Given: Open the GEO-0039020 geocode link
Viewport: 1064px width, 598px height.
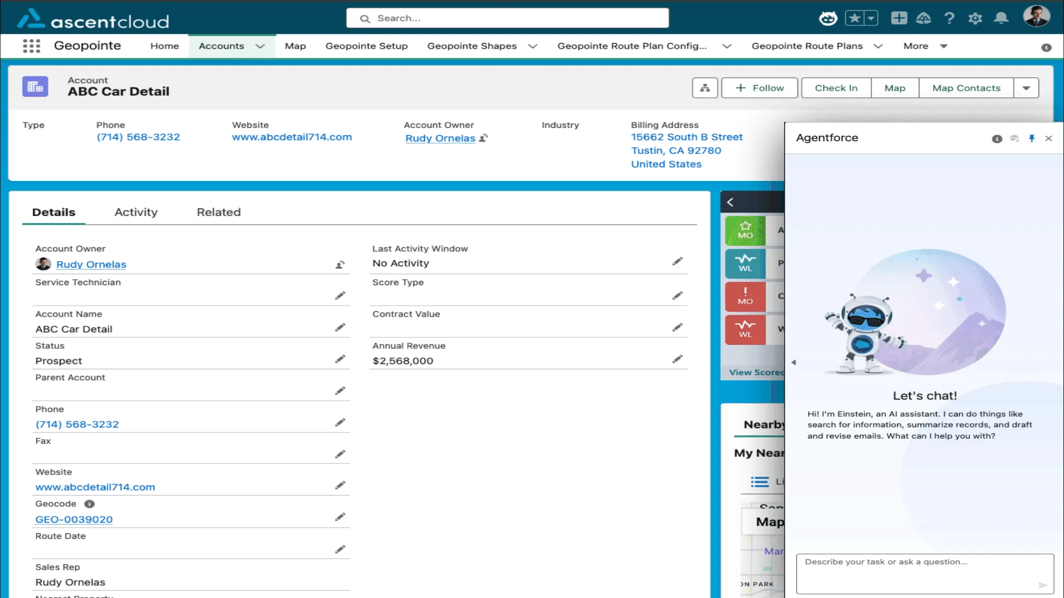Looking at the screenshot, I should pos(74,519).
